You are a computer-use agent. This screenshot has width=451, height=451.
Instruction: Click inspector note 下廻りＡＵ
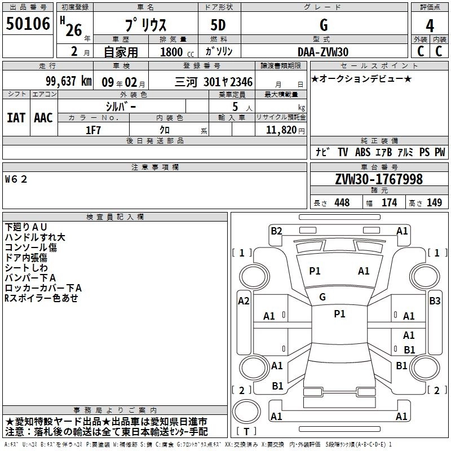pyautogui.click(x=26, y=227)
